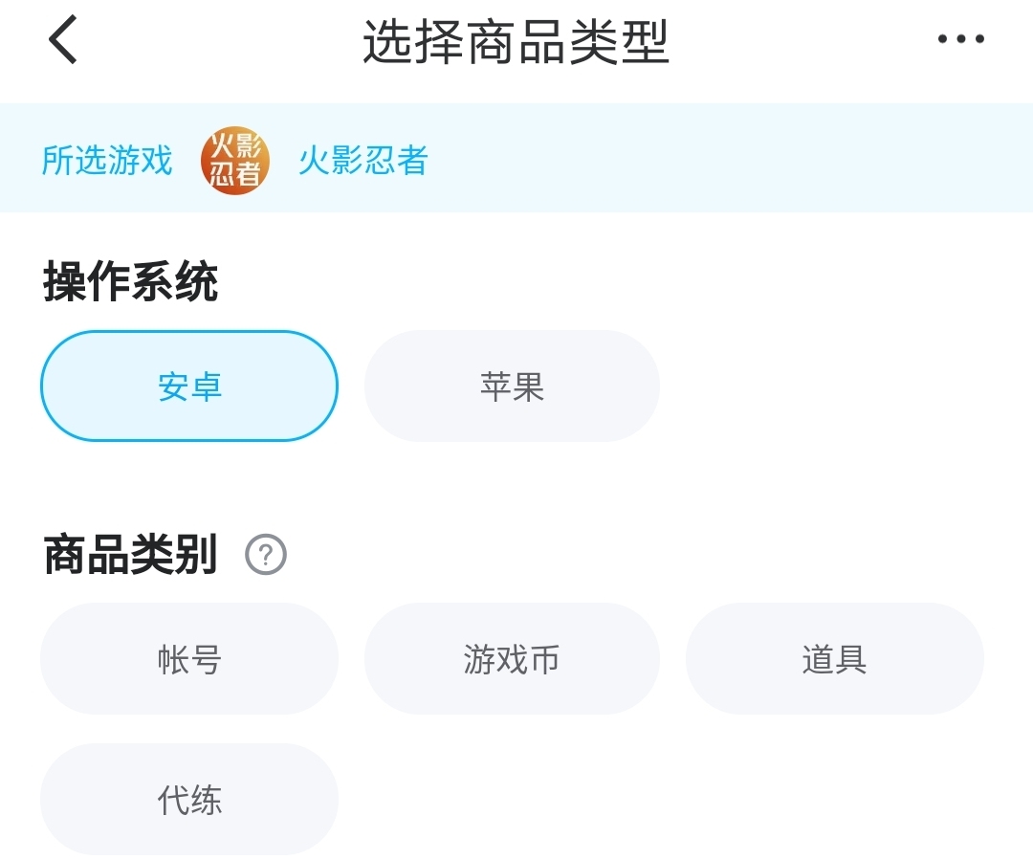Screen dimensions: 1033x860
Task: Click the light-blue selected game banner
Action: click(727, 159)
